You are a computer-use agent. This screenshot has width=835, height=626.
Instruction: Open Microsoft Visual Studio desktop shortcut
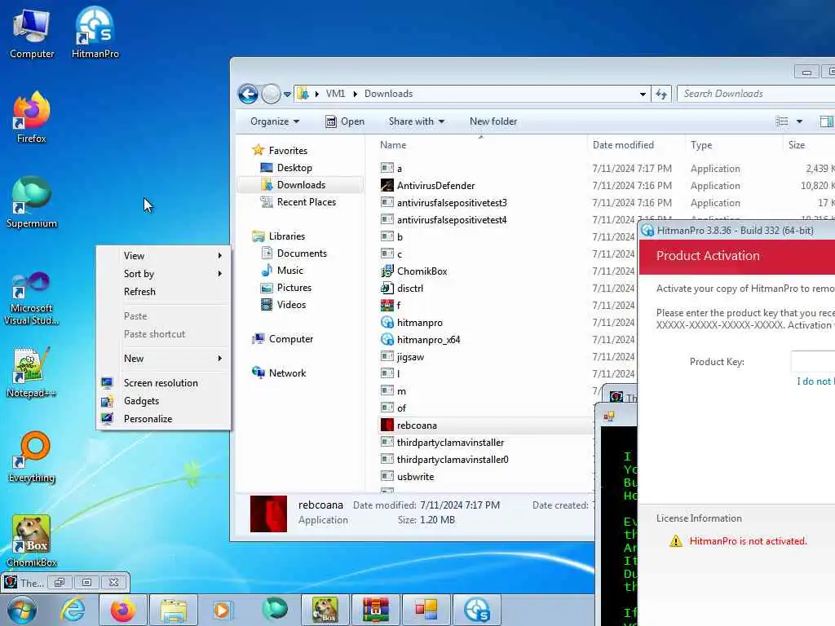point(32,298)
